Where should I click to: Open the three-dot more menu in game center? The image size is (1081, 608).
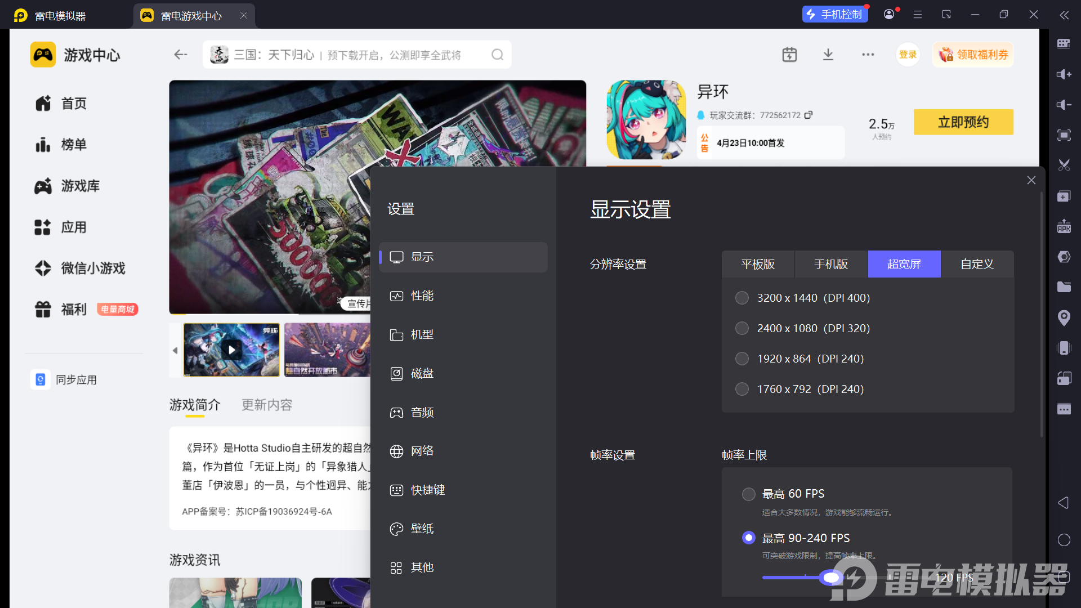point(868,55)
